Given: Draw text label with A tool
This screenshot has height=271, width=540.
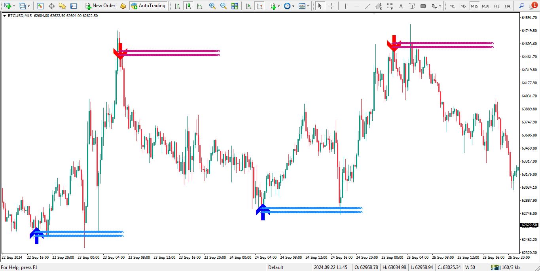Looking at the screenshot, I should pyautogui.click(x=401, y=6).
